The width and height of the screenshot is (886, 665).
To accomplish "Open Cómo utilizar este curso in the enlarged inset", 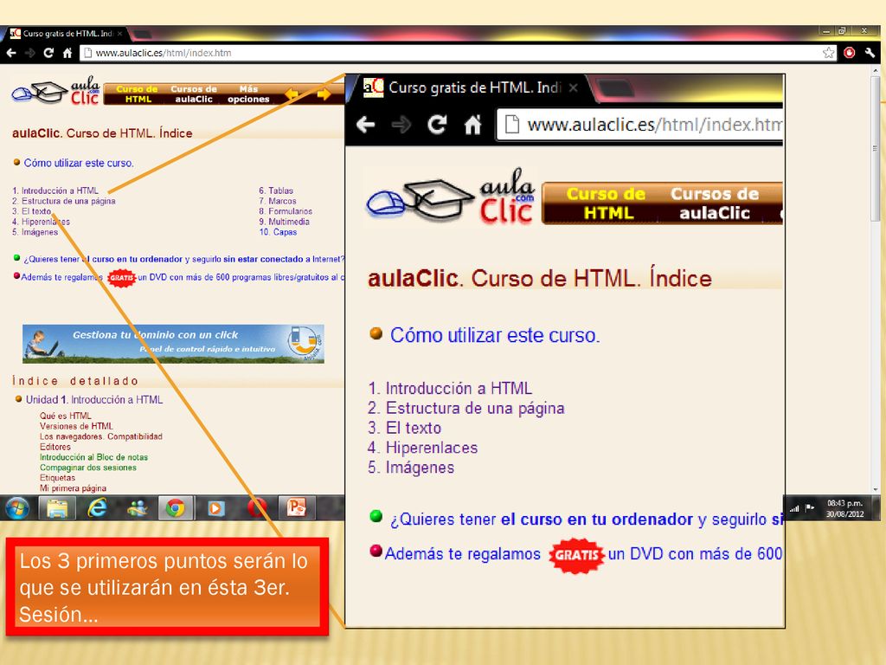I will pos(495,335).
